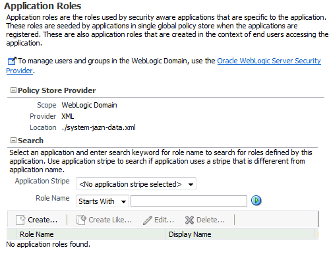Click the row selector header cell left of Role Name

12,234
